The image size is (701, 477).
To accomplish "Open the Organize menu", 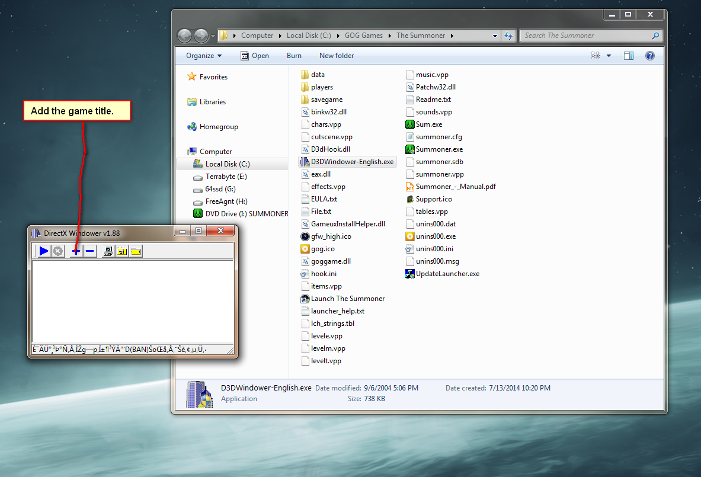I will click(204, 56).
